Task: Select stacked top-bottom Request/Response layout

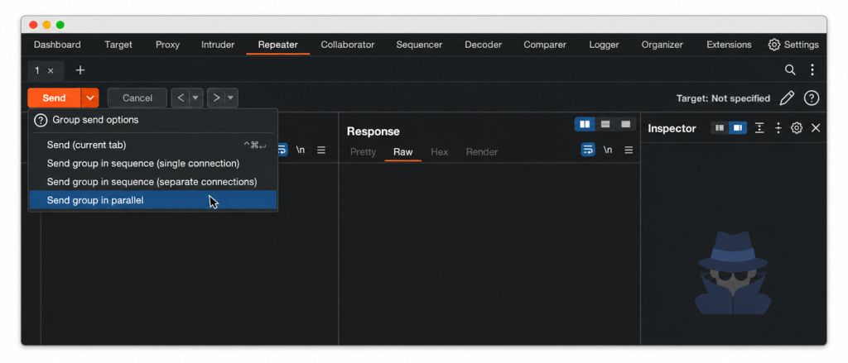Action: (605, 124)
